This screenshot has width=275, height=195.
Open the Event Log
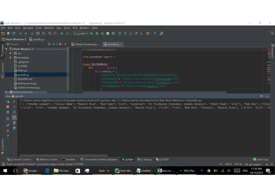pos(261,159)
